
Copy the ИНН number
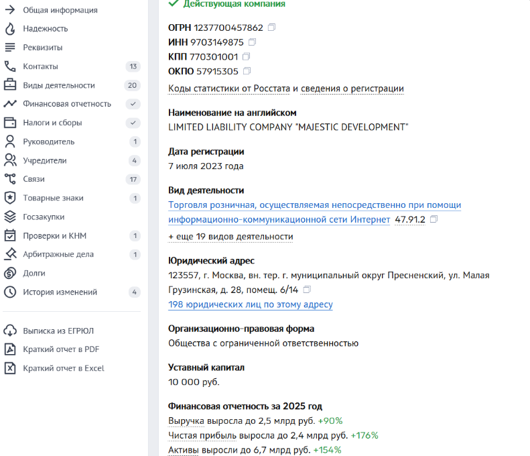252,42
